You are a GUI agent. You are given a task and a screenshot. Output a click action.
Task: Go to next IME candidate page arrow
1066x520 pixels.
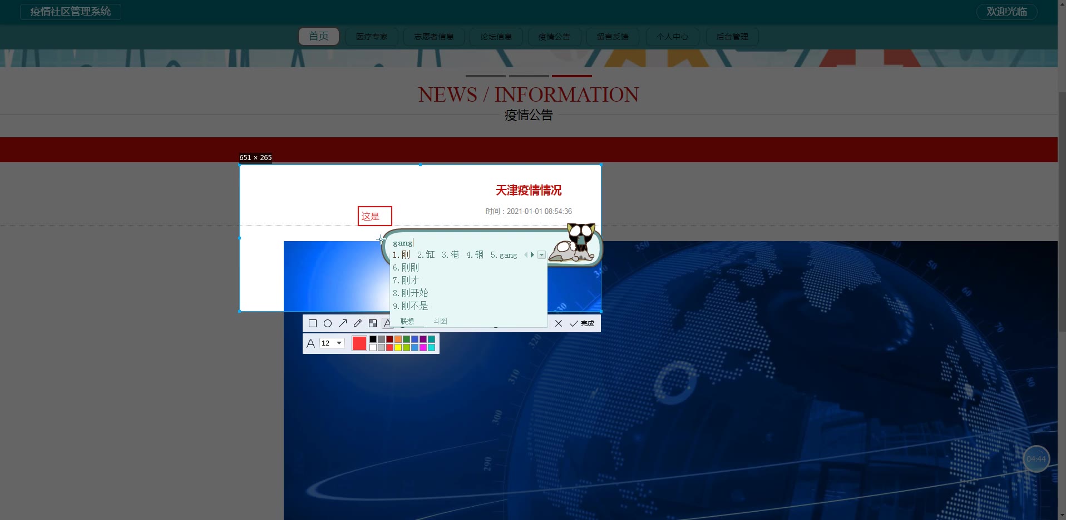tap(532, 254)
